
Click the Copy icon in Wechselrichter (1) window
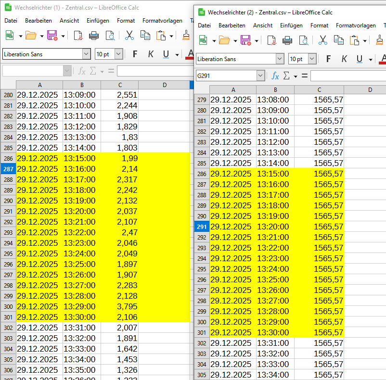[x=145, y=35]
